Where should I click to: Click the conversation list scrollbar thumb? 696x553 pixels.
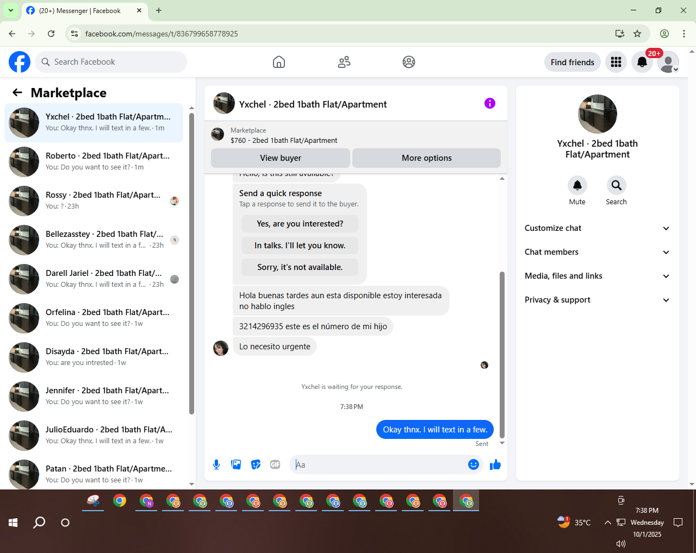[191, 263]
